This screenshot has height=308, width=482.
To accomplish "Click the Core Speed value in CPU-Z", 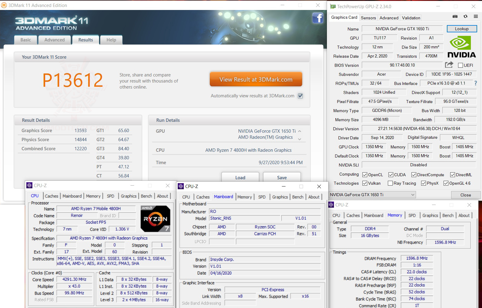I will coord(74,279).
